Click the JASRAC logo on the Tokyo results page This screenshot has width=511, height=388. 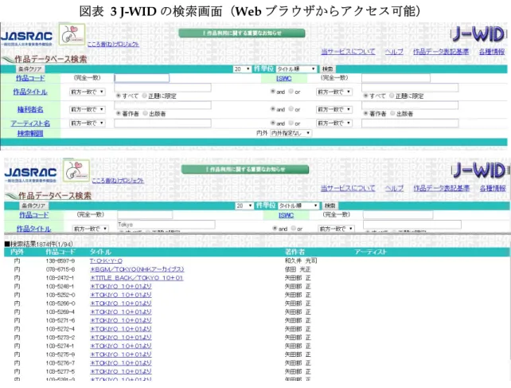[30, 174]
